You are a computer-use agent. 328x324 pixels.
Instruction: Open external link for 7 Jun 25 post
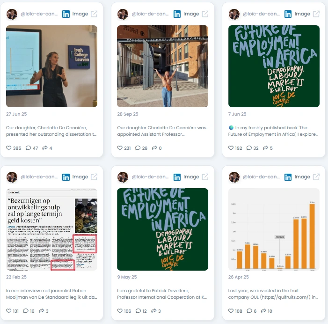click(316, 14)
